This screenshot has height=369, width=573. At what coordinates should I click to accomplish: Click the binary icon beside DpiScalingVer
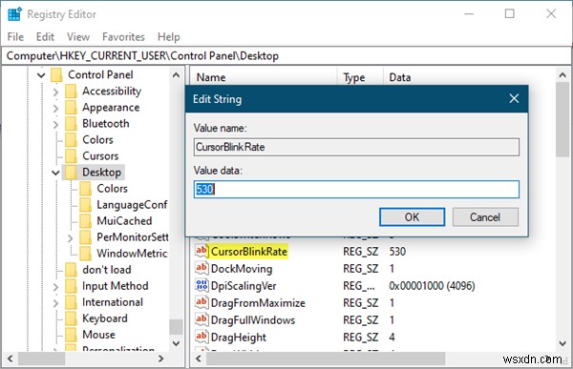pos(202,285)
